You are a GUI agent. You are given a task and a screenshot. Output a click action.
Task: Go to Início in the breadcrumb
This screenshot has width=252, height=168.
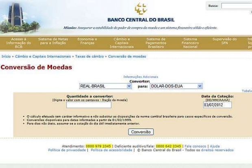(x=6, y=56)
